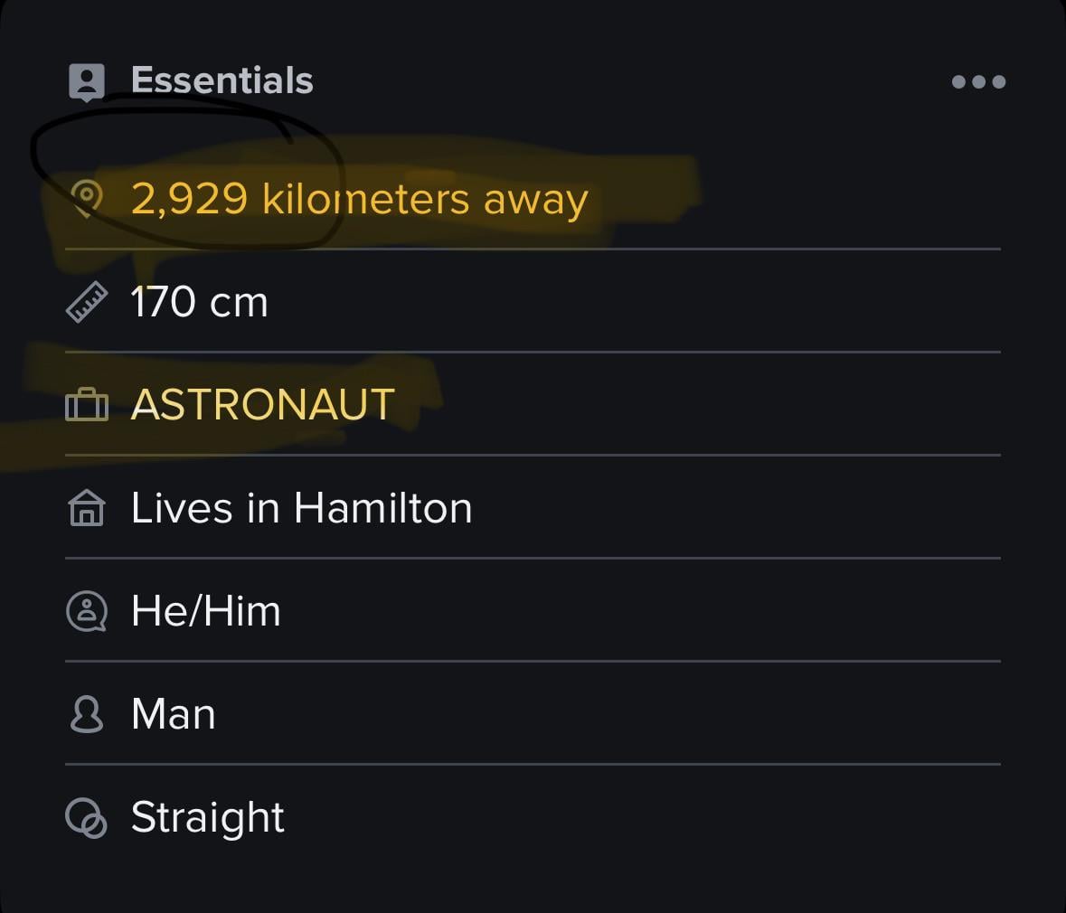
Task: Click the 2,929 kilometers away text
Action: click(x=359, y=199)
